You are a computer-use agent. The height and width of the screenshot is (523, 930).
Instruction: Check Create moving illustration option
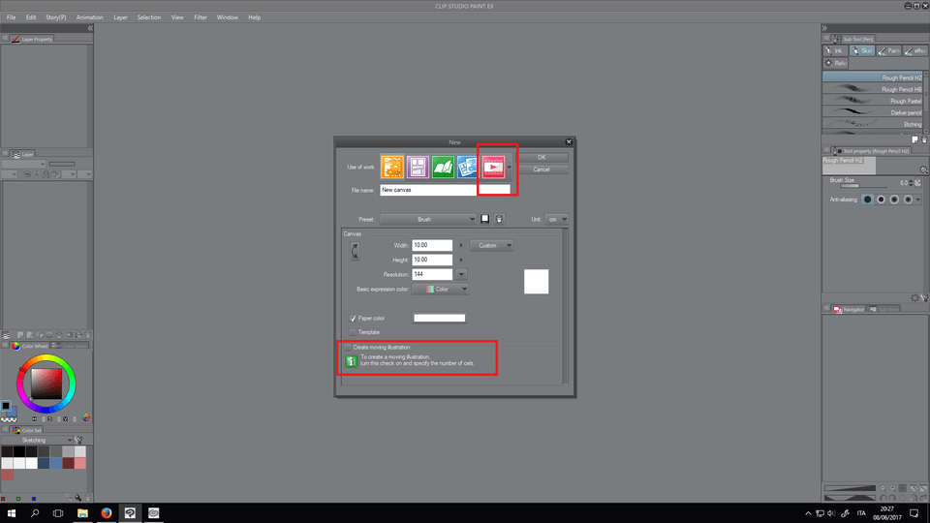348,347
